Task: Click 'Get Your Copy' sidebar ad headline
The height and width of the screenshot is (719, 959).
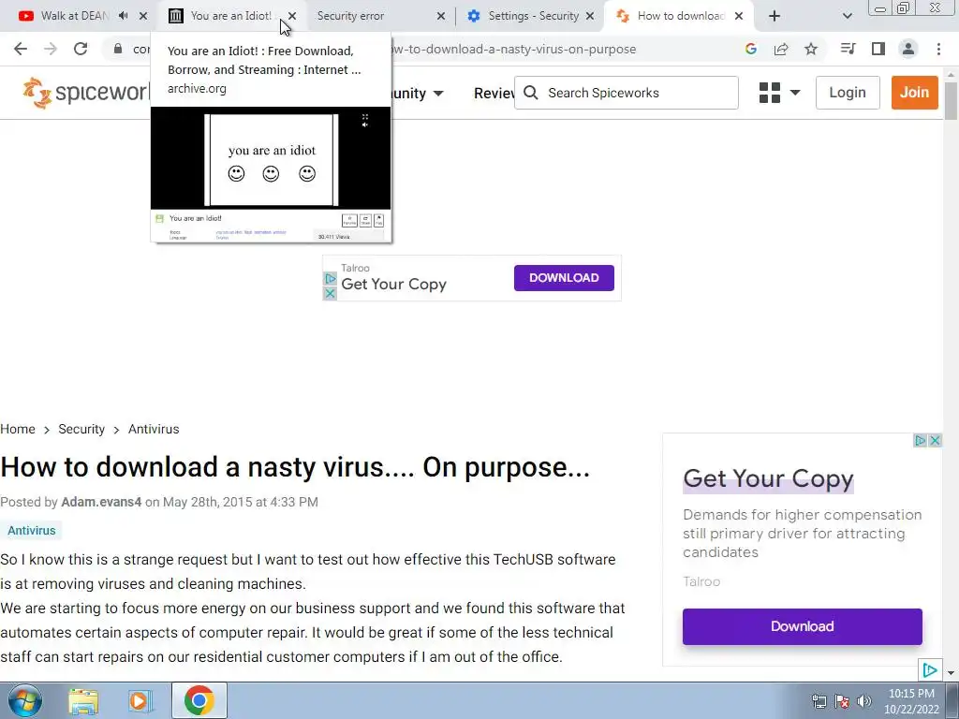Action: pyautogui.click(x=768, y=478)
